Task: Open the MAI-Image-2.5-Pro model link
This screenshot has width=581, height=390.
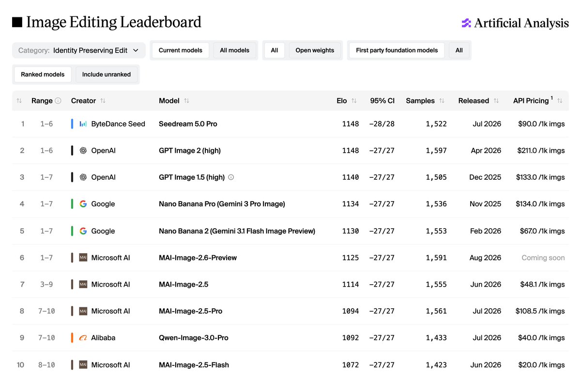Action: point(191,311)
